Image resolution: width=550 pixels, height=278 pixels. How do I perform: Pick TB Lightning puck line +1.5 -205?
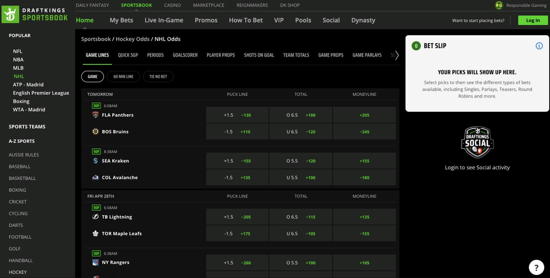[x=237, y=217]
